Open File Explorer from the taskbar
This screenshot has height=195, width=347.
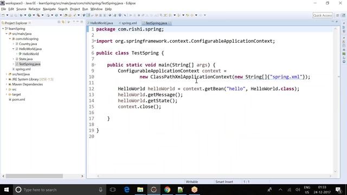click(x=140, y=190)
